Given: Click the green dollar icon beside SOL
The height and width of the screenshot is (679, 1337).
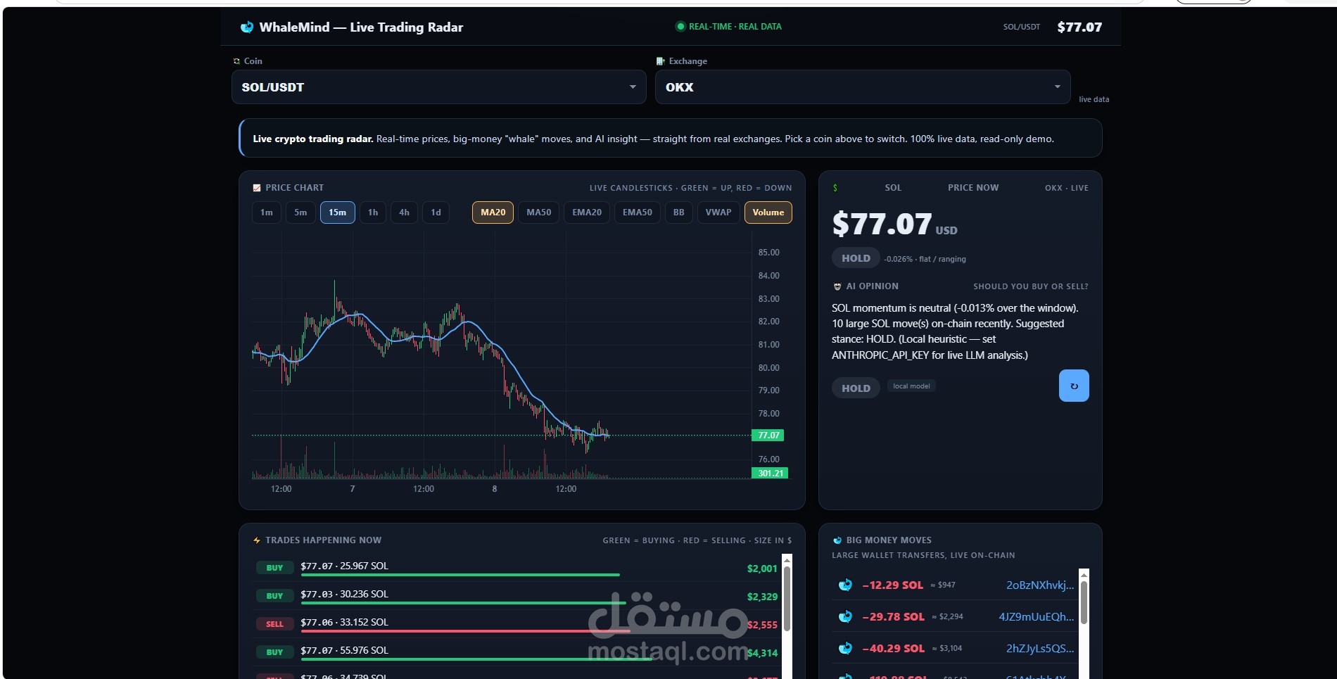Looking at the screenshot, I should (x=835, y=188).
